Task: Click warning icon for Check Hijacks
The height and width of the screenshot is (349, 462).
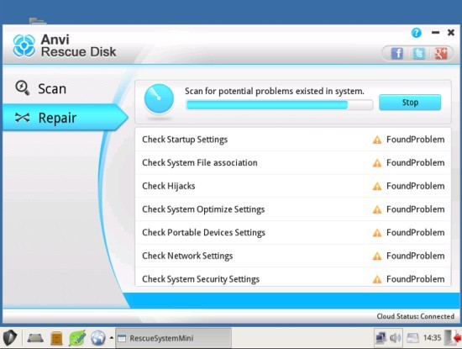Action: pos(377,186)
